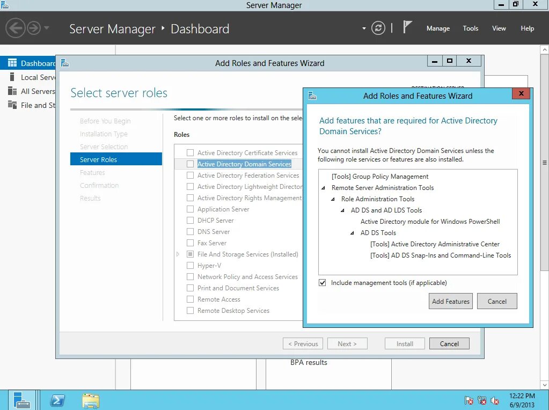Open File Explorer from the taskbar

pyautogui.click(x=91, y=400)
